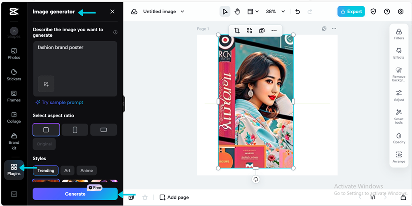Collapse sidebar with up arrow button

[x=14, y=31]
